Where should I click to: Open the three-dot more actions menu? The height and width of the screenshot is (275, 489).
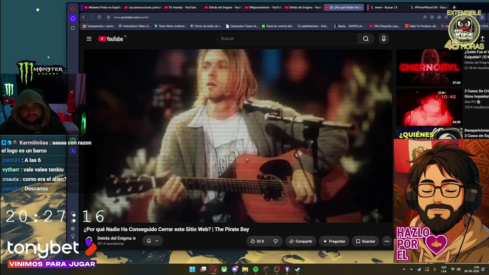[387, 241]
